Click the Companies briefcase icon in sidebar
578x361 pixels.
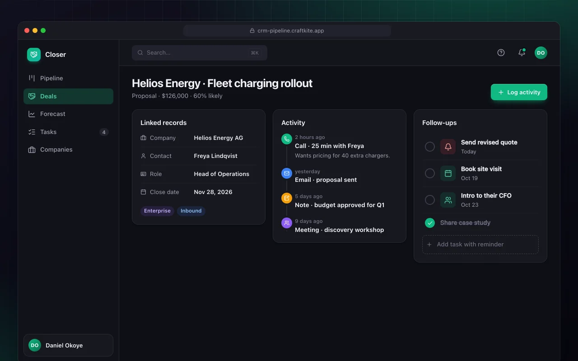32,149
